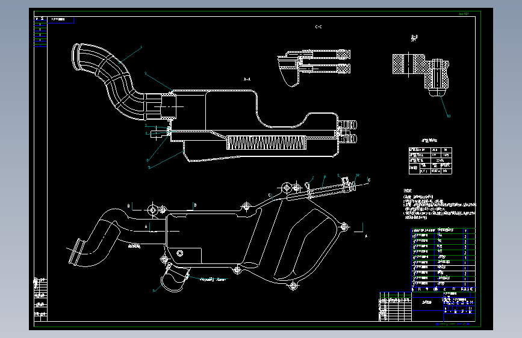The width and height of the screenshot is (522, 338).
Task: Click the technical notes text block
Action: [x=440, y=204]
